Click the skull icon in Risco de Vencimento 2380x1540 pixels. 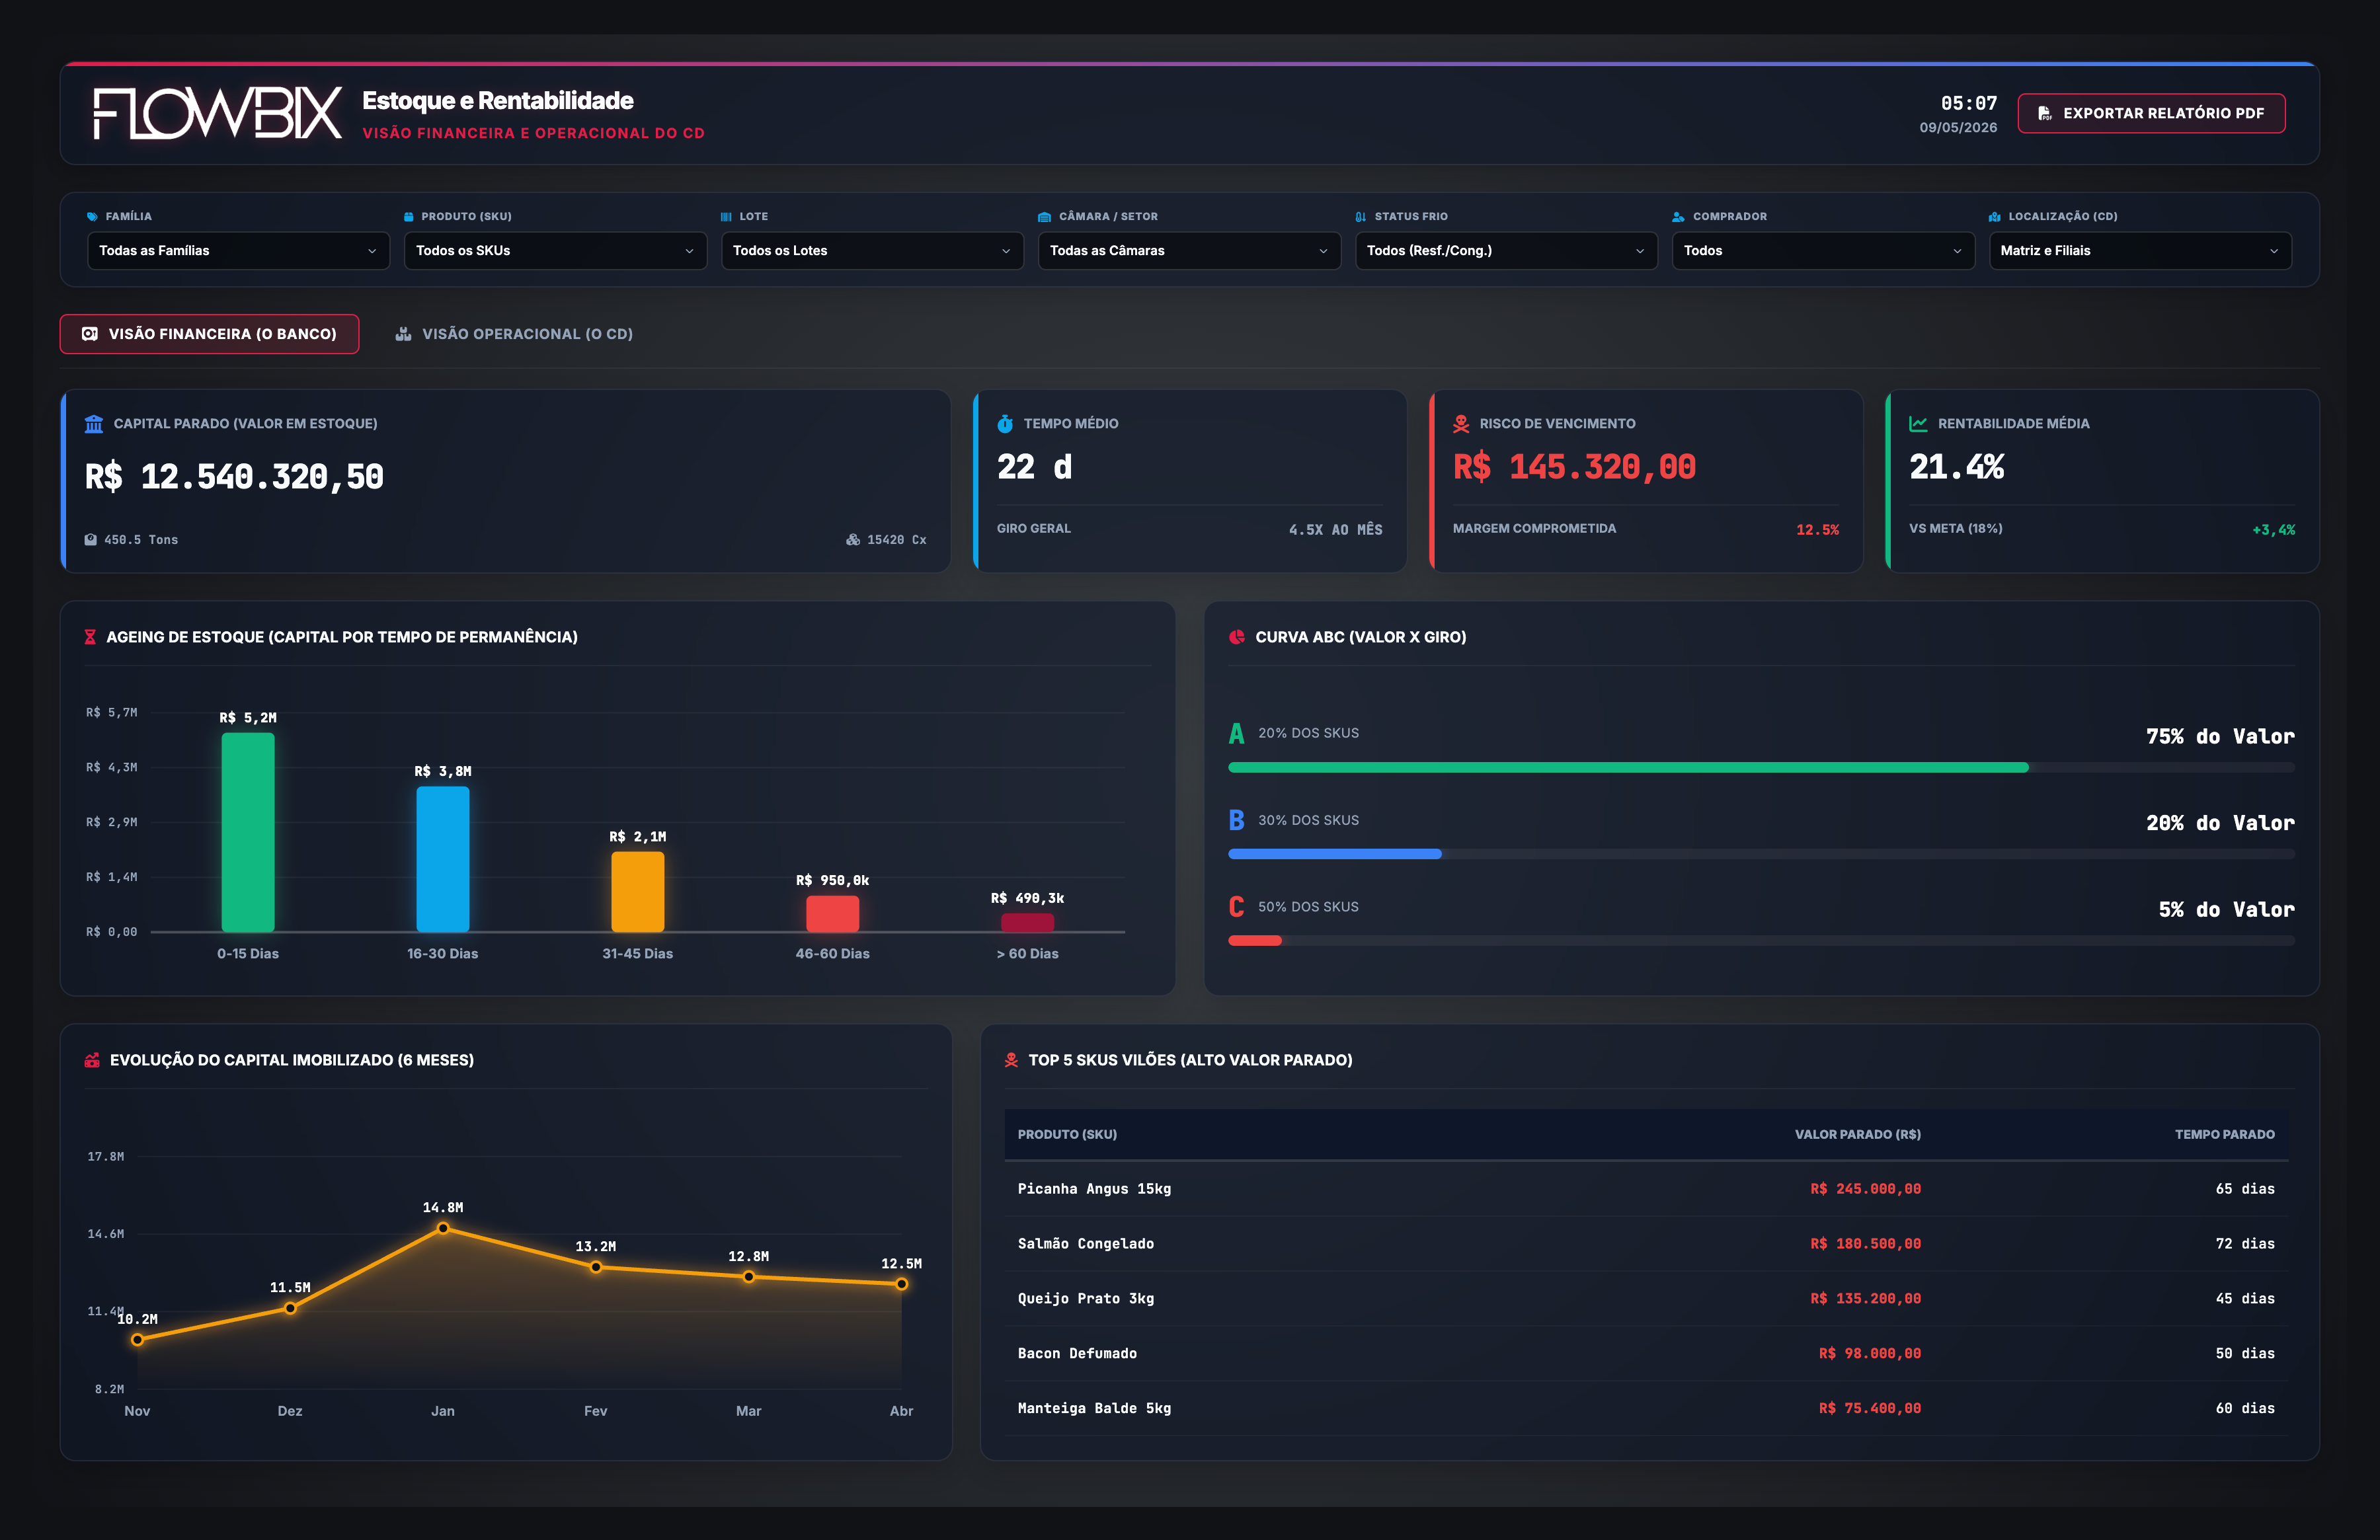tap(1461, 424)
